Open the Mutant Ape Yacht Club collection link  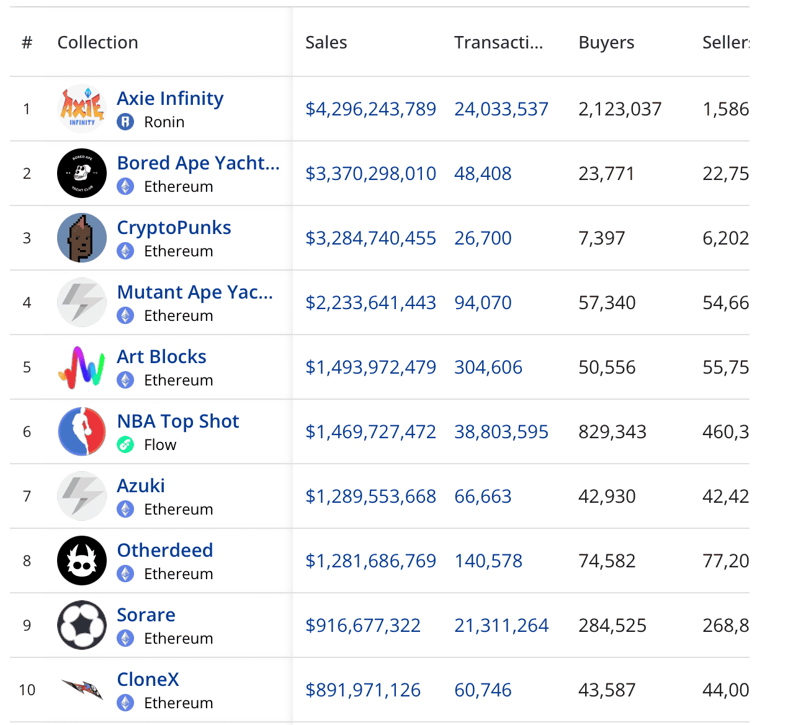click(195, 292)
